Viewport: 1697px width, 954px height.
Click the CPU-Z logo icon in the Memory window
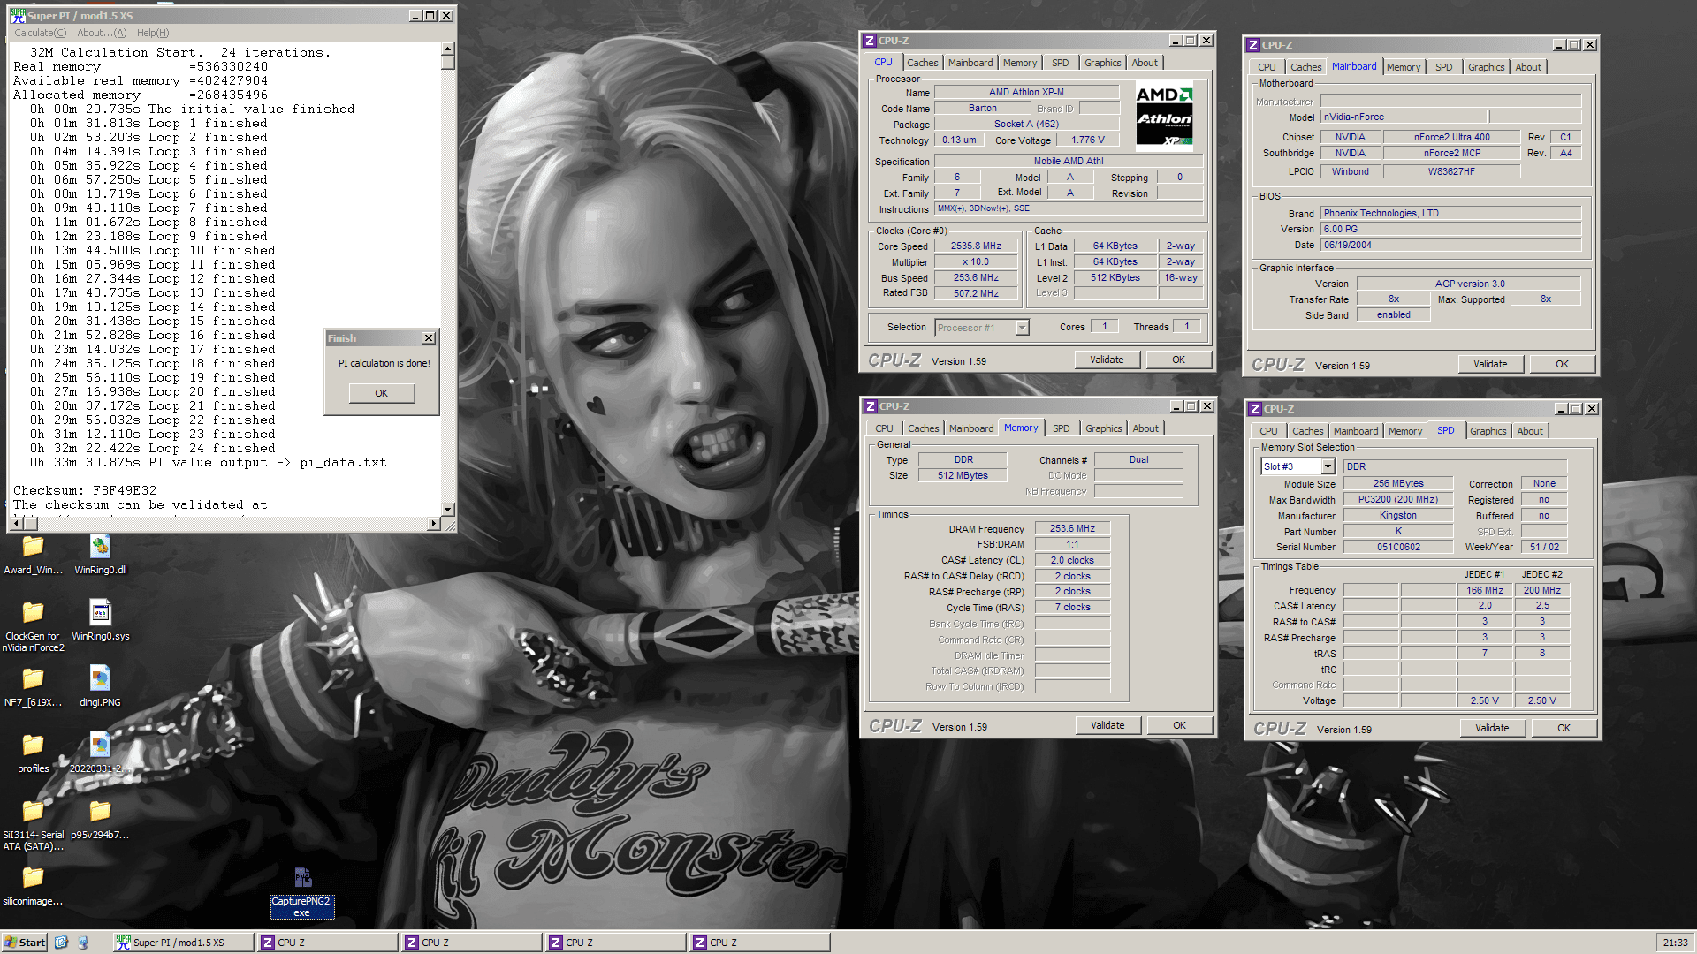871,406
